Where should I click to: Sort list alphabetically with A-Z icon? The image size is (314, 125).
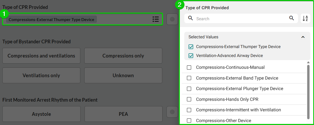coord(305,18)
